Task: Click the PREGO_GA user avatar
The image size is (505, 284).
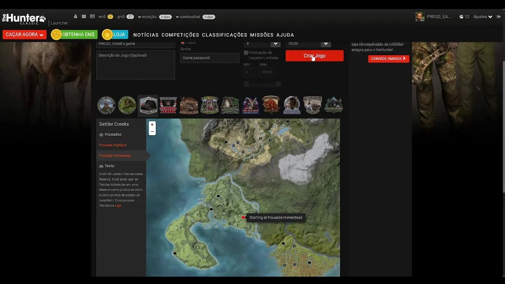Action: coord(420,17)
